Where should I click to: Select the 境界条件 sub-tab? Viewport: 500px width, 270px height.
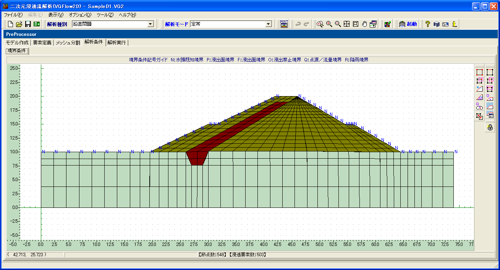(x=17, y=51)
